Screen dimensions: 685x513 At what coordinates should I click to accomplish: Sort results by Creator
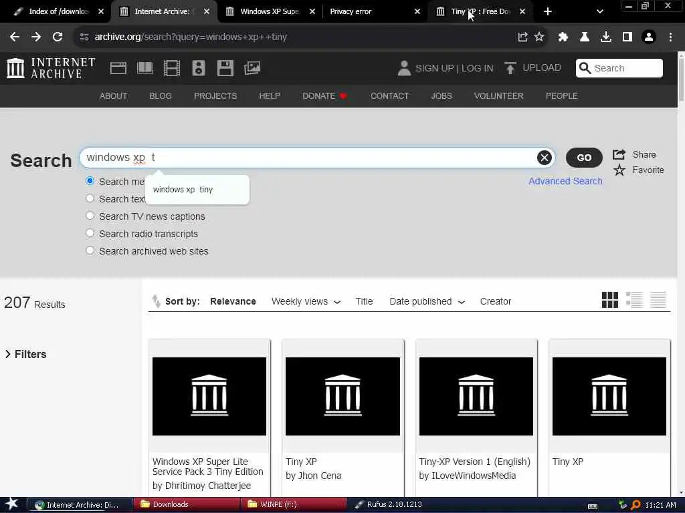click(496, 301)
